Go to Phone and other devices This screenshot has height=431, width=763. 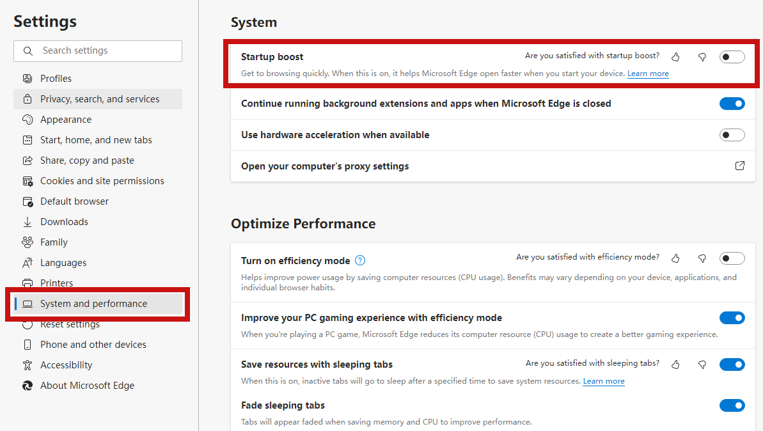[x=98, y=345]
